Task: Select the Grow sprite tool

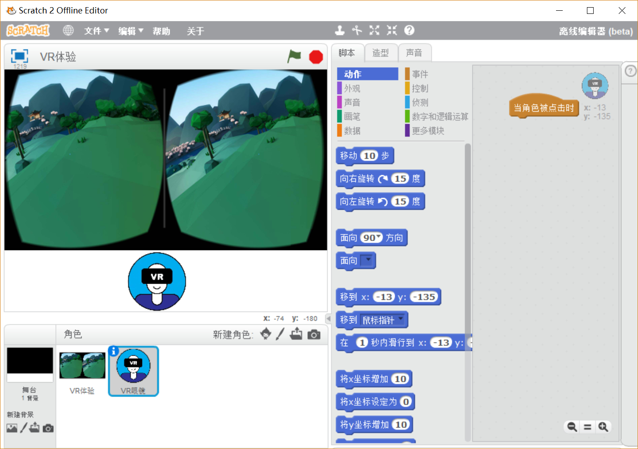Action: pos(375,30)
